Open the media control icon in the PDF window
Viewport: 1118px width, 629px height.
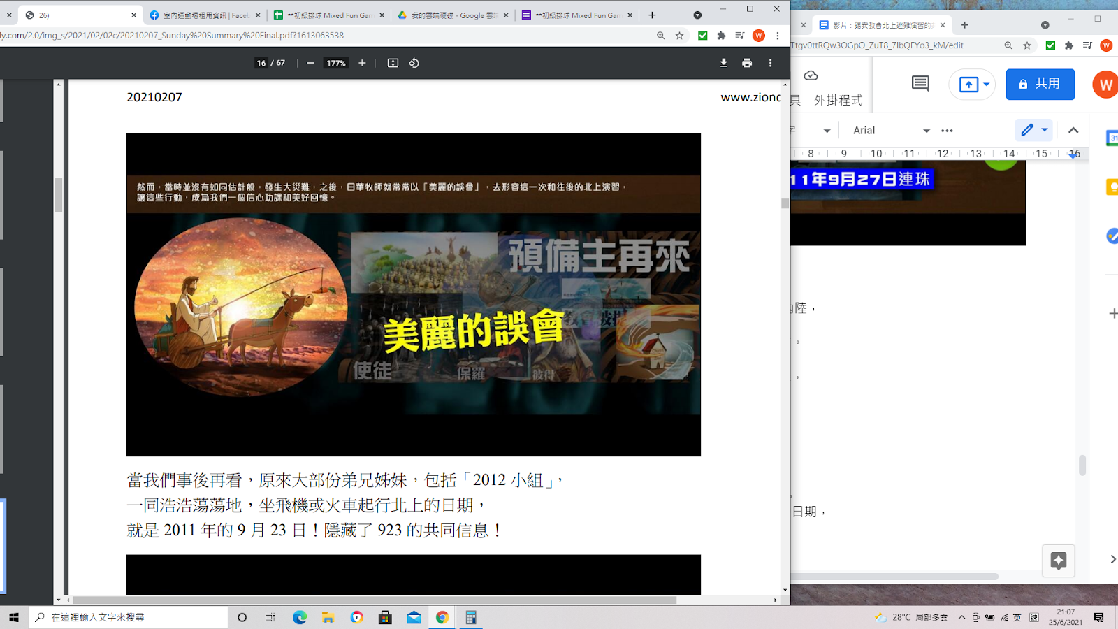pos(740,36)
